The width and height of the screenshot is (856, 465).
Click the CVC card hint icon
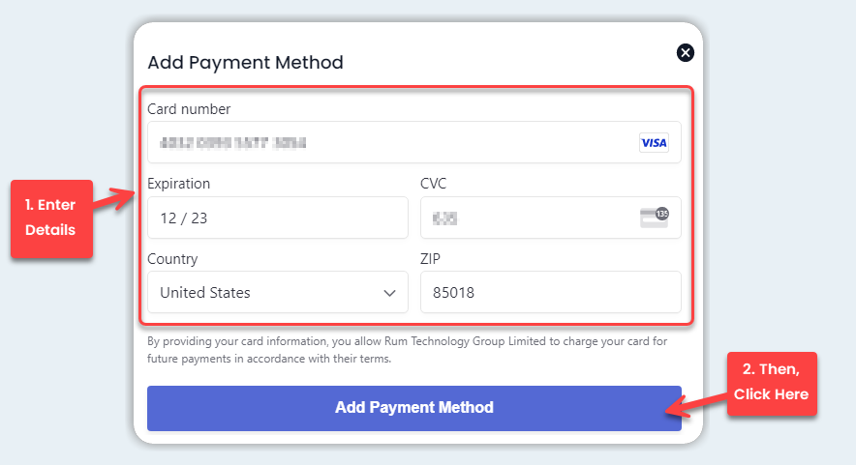(655, 218)
